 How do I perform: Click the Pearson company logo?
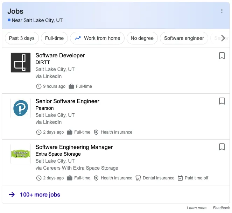tap(21, 108)
